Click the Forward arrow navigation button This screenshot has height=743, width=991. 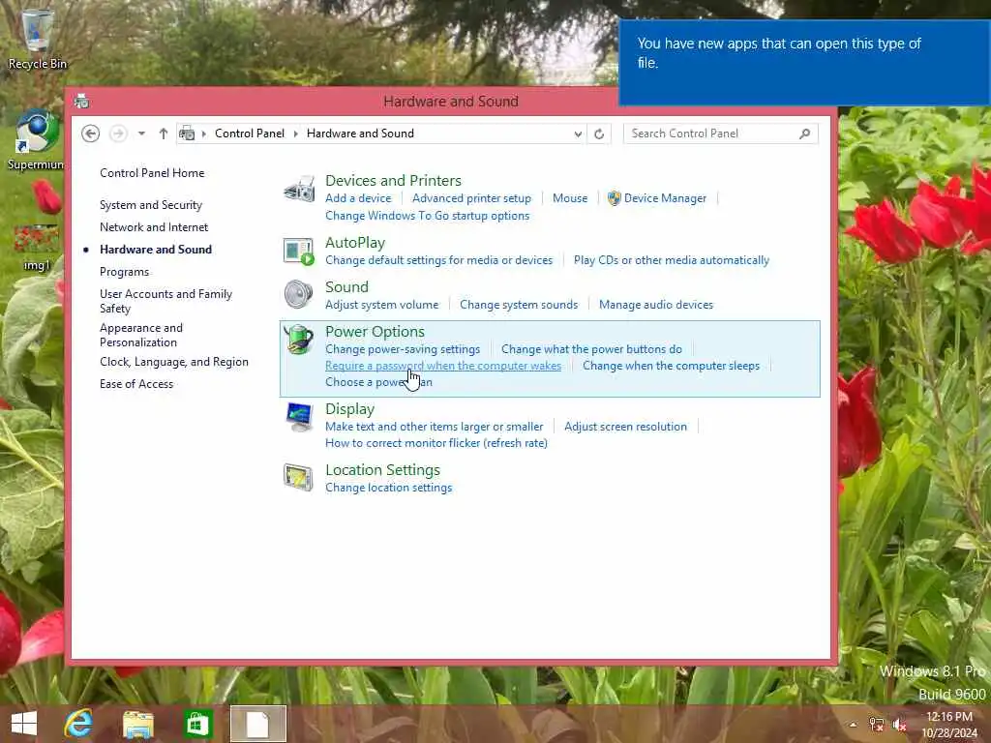coord(118,134)
